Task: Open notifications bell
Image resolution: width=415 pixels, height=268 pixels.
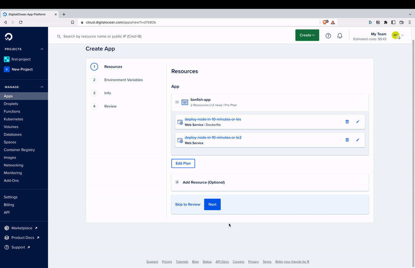Action: [339, 36]
